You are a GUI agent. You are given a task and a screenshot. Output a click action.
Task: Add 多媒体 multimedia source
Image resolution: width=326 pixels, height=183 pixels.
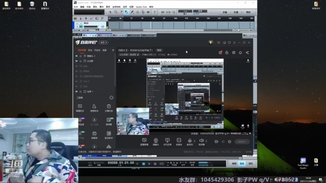pyautogui.click(x=179, y=142)
